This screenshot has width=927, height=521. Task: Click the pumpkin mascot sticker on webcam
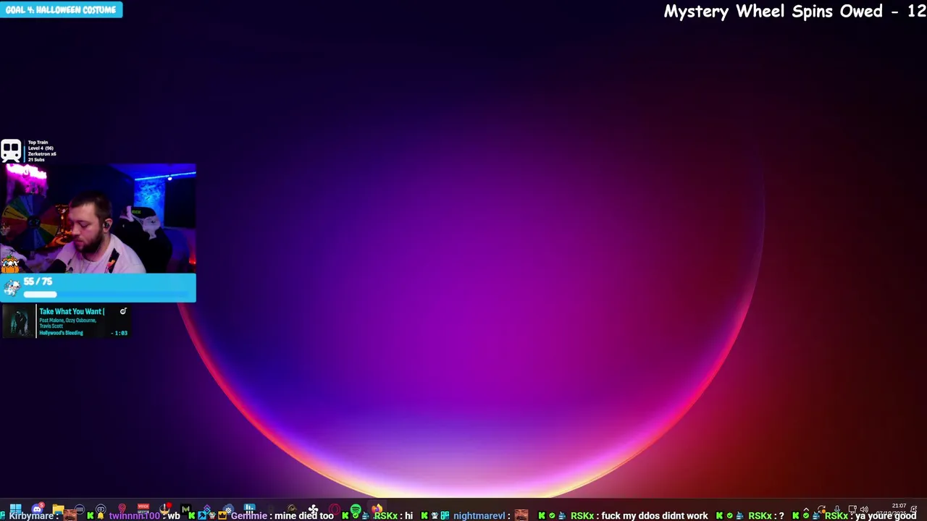(x=10, y=264)
